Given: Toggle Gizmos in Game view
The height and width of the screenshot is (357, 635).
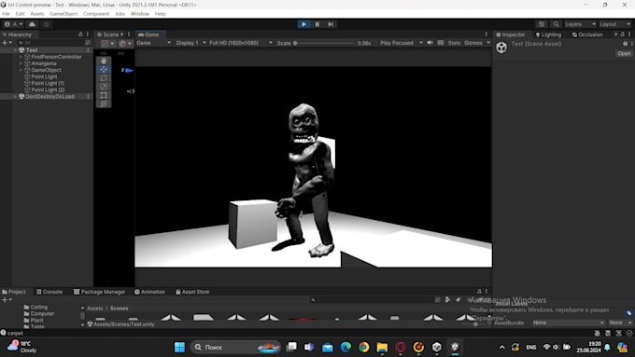Looking at the screenshot, I should 473,43.
